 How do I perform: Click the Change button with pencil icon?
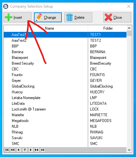[48, 18]
